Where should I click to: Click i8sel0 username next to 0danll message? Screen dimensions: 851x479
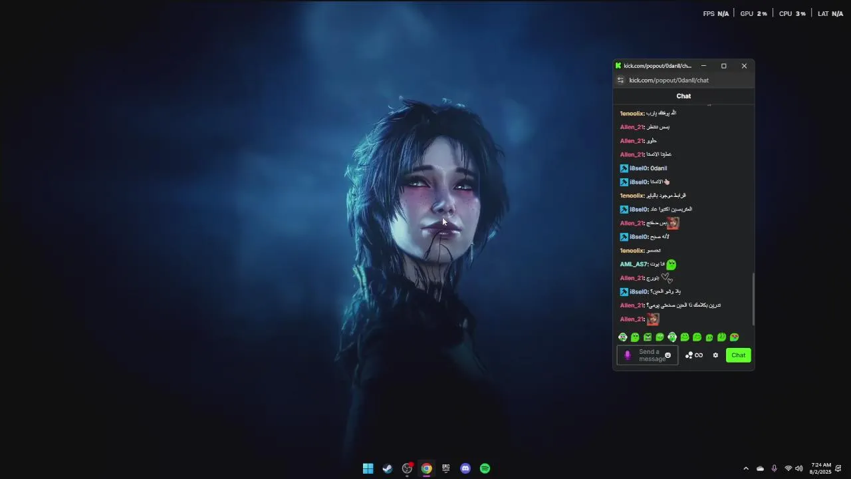tap(638, 168)
